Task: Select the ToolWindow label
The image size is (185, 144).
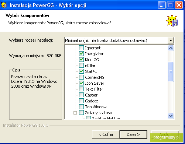Action: (96, 107)
